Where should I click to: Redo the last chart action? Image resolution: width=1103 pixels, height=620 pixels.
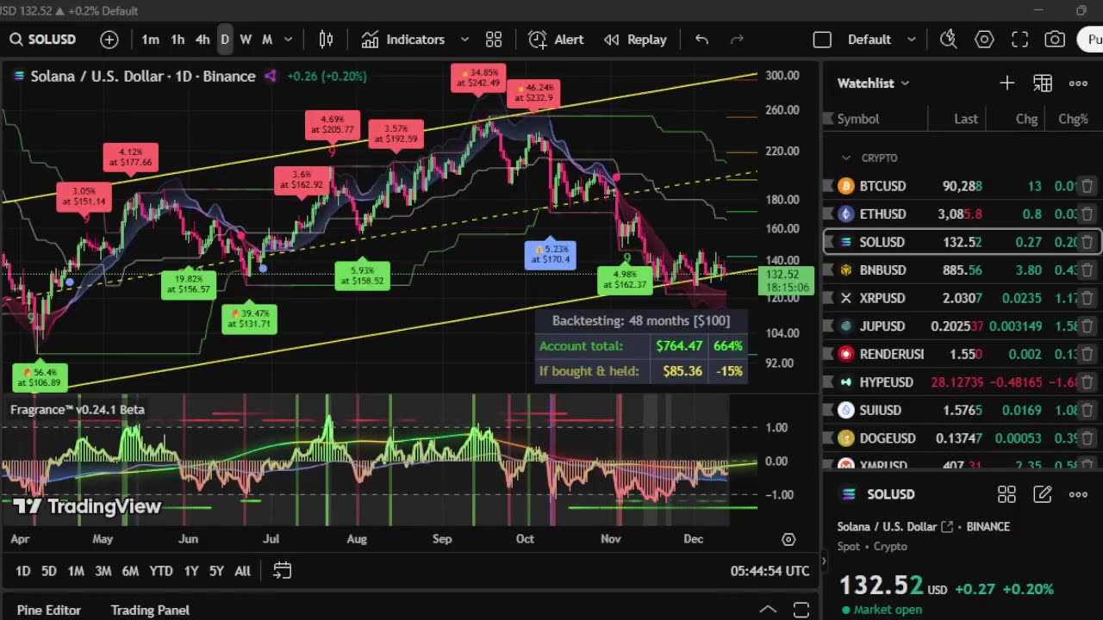coord(737,40)
